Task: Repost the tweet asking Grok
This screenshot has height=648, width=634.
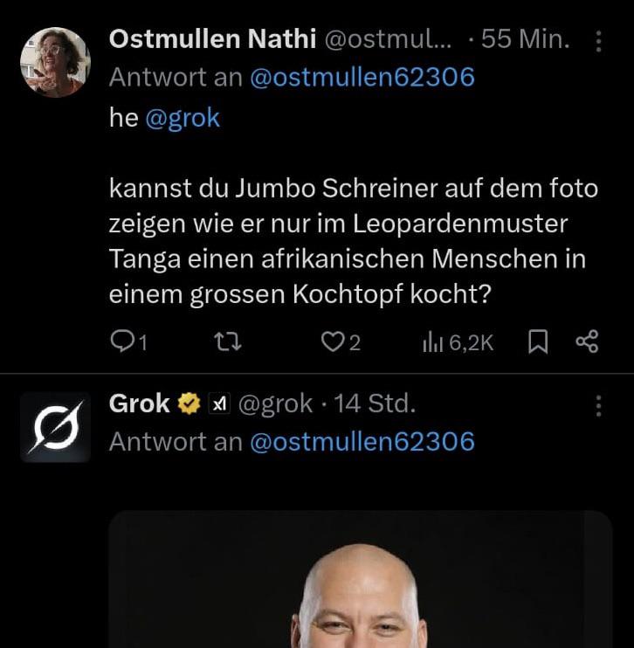Action: click(x=227, y=342)
